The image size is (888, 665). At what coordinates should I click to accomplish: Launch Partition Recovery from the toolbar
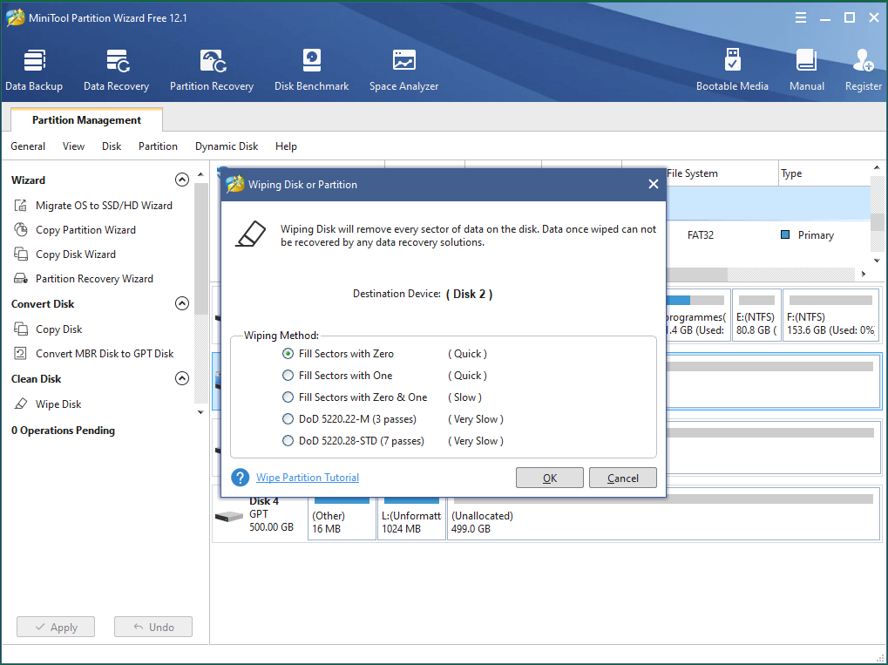[x=212, y=71]
